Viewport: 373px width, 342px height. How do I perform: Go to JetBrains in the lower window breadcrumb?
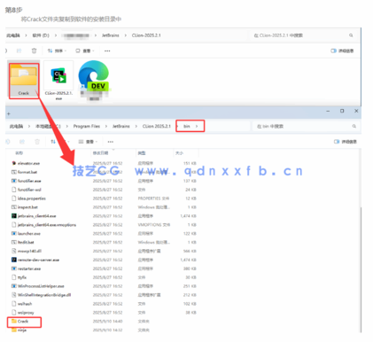pyautogui.click(x=120, y=126)
